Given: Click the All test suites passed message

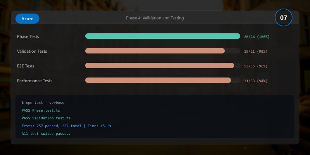Looking at the screenshot, I should click(46, 134).
